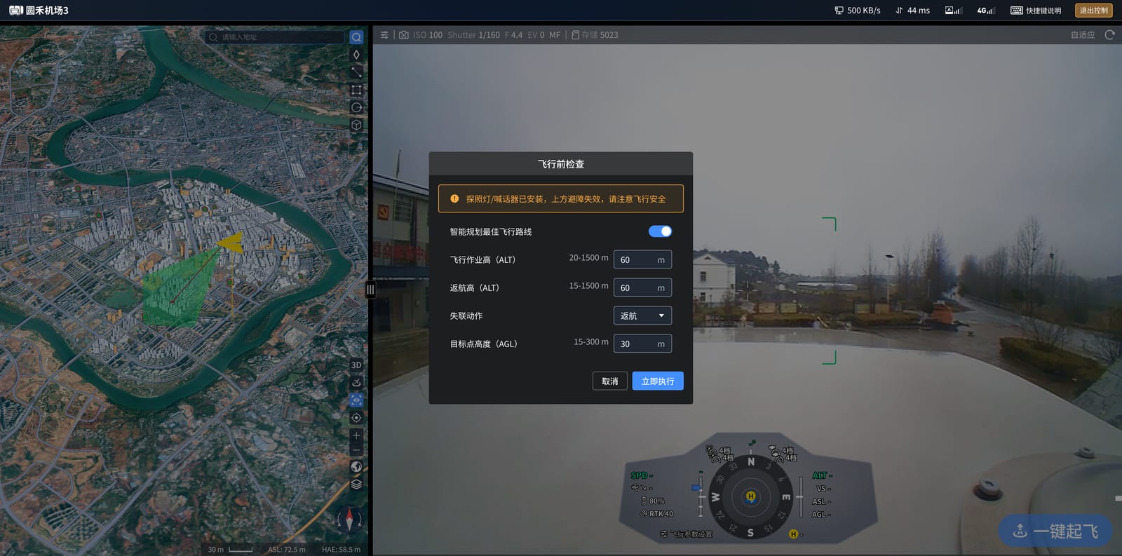
Task: Click the 一键起飞 one-key takeoff button
Action: tap(1055, 531)
